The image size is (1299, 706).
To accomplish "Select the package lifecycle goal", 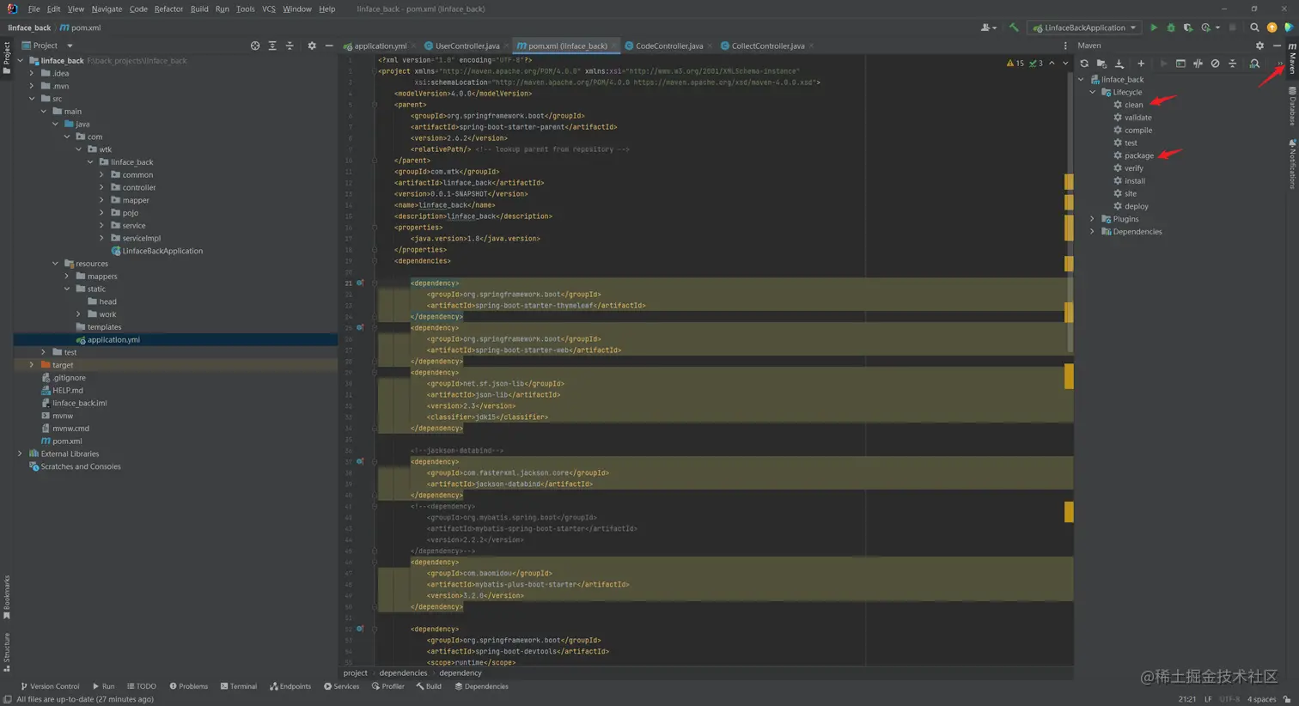I will click(x=1138, y=155).
